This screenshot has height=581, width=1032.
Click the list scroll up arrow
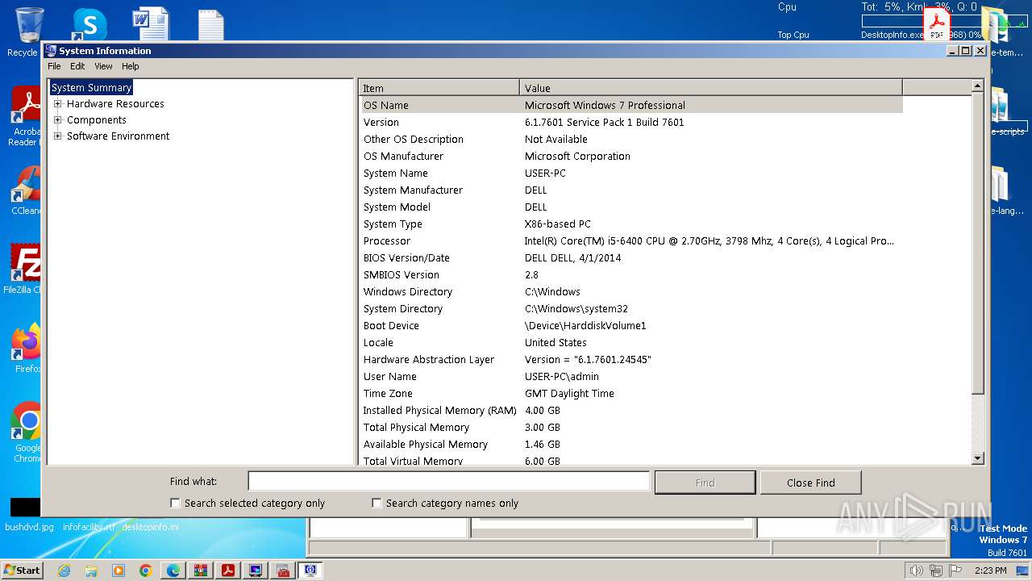(978, 86)
